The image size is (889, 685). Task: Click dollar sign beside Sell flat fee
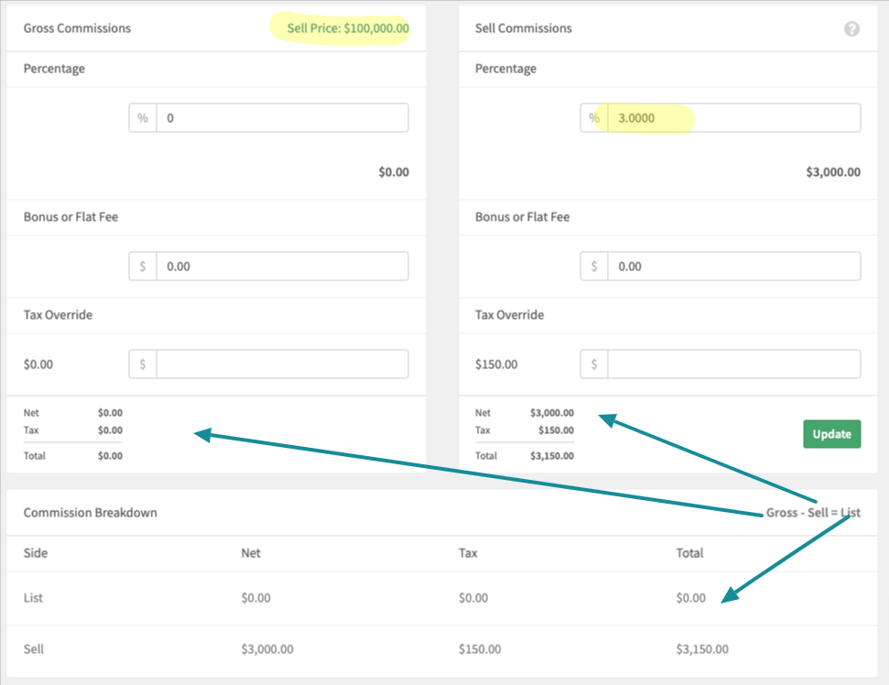[x=594, y=266]
